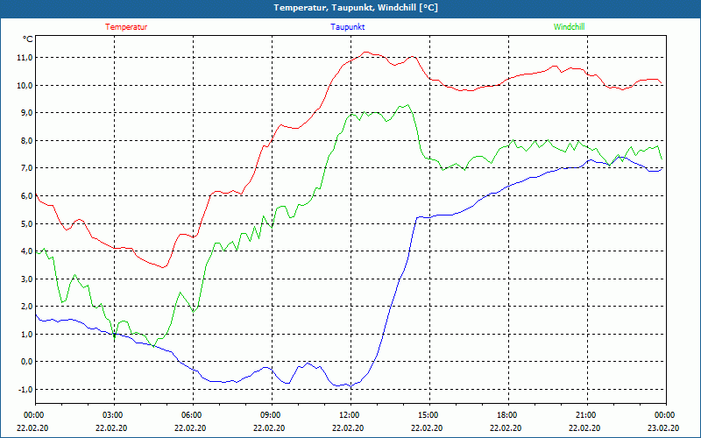This screenshot has width=701, height=438.
Task: Click the blue Taupunkt legend label
Action: (347, 27)
